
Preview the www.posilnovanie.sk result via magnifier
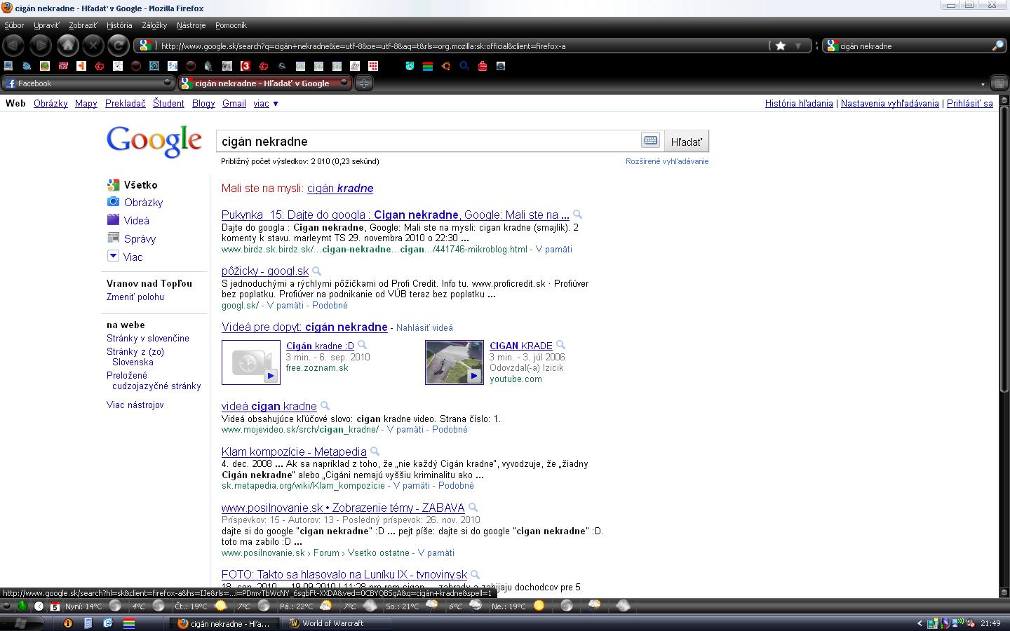click(x=473, y=508)
